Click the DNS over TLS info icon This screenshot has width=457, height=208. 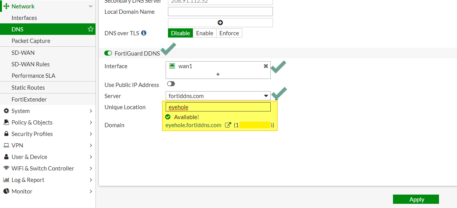[143, 33]
